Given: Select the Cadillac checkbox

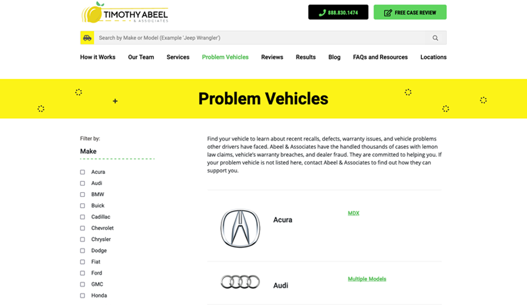Looking at the screenshot, I should pyautogui.click(x=83, y=217).
